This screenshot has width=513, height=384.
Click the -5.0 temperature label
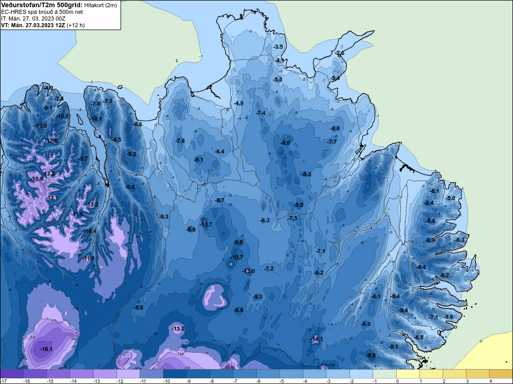point(450,198)
